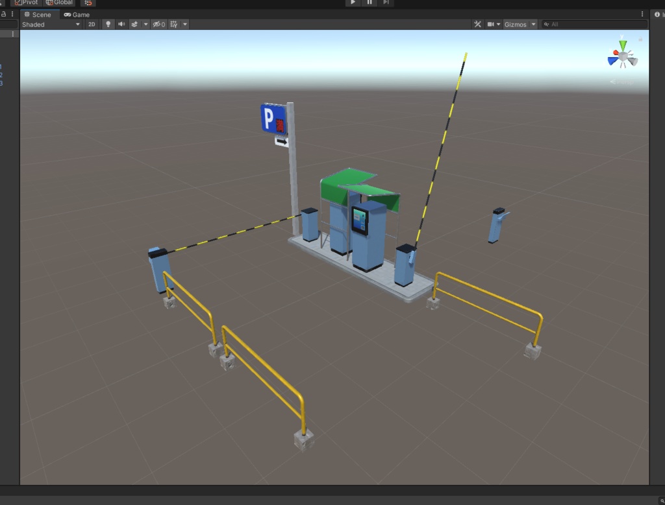Toggle the Gizmos button
The height and width of the screenshot is (505, 665).
pyautogui.click(x=515, y=25)
